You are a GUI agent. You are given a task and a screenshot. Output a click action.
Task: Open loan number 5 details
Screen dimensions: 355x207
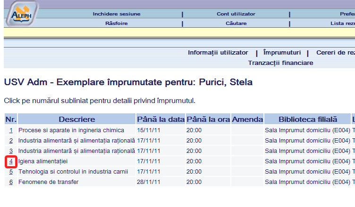[x=11, y=172]
